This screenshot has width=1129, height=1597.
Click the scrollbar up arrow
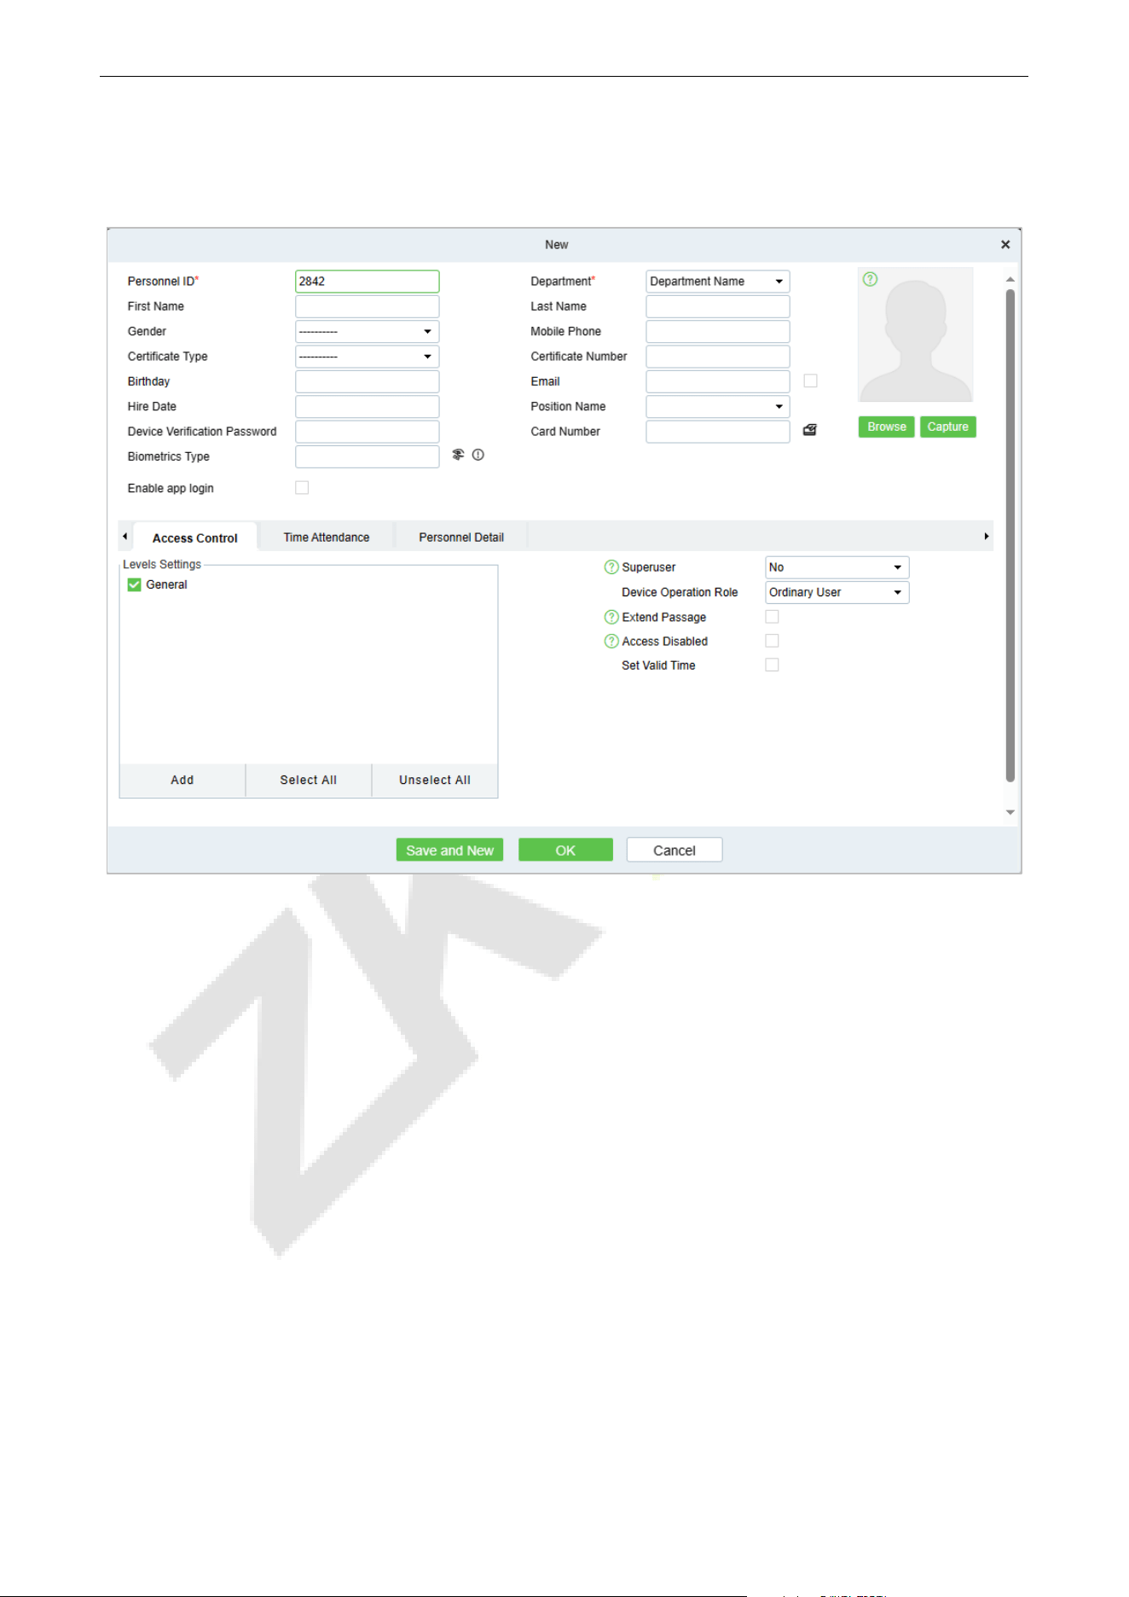[1010, 280]
